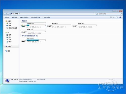Viewport: 126px width, 94px height.
Task: Open the F: drive icon
Action: coord(75,26)
